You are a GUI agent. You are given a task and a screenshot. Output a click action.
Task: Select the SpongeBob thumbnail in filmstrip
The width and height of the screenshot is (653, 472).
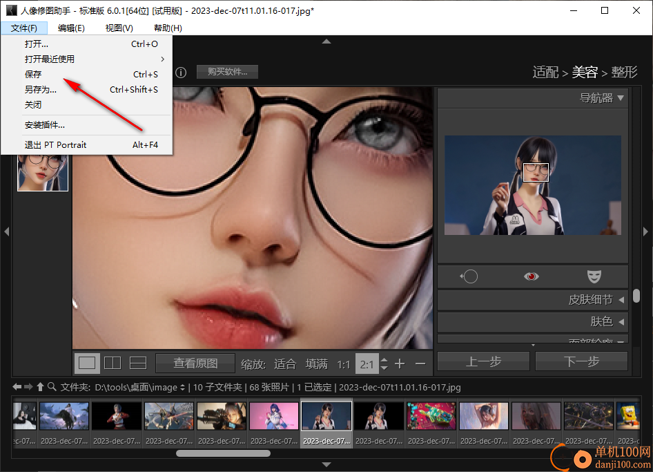click(628, 416)
